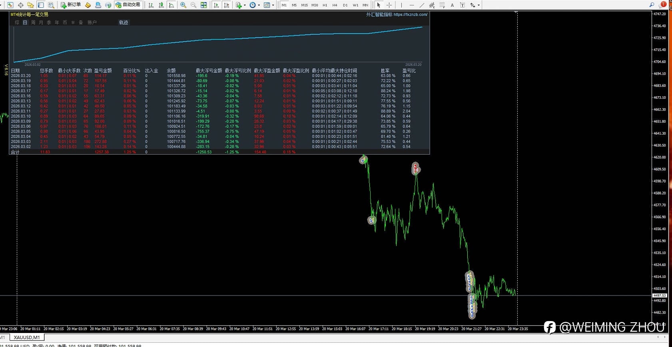Select equidistant channel tool
Image resolution: width=672 pixels, height=347 pixels.
click(432, 5)
